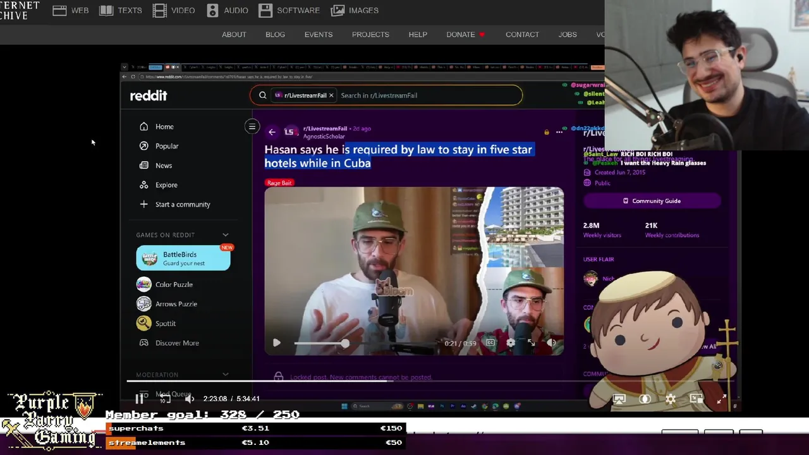The width and height of the screenshot is (809, 455).
Task: Go to the BLOG menu item
Action: (275, 34)
